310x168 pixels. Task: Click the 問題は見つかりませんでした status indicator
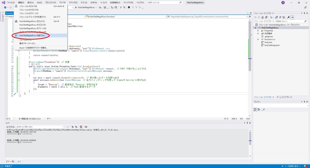pos(29,119)
